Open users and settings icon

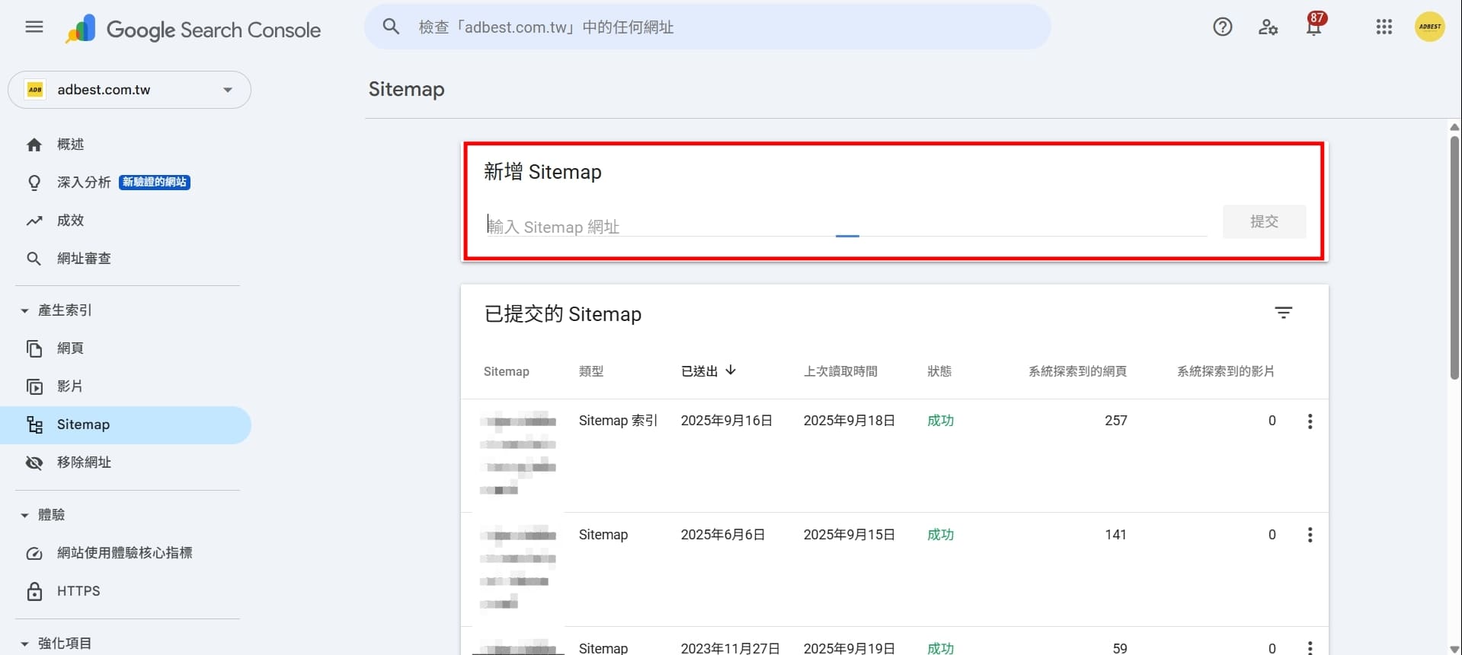point(1268,27)
